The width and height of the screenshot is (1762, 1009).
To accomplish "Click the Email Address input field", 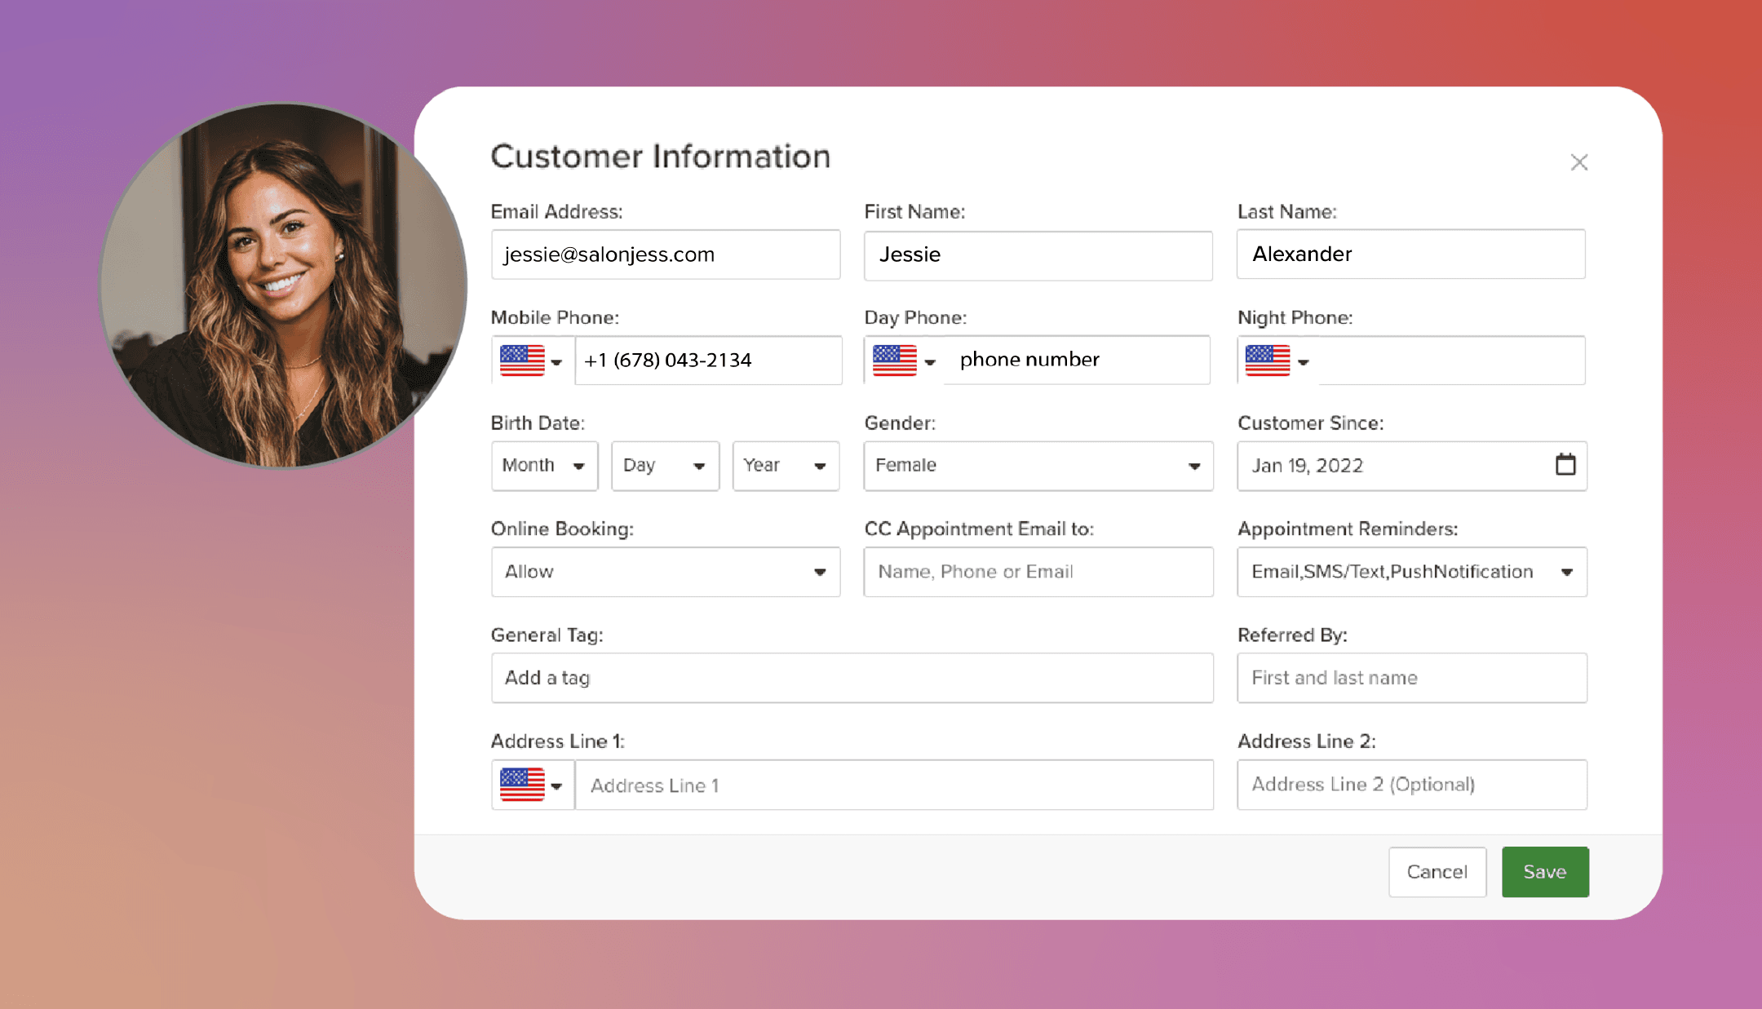I will pos(665,254).
